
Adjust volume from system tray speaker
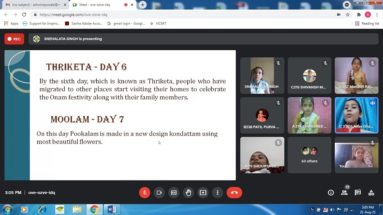pos(332,210)
